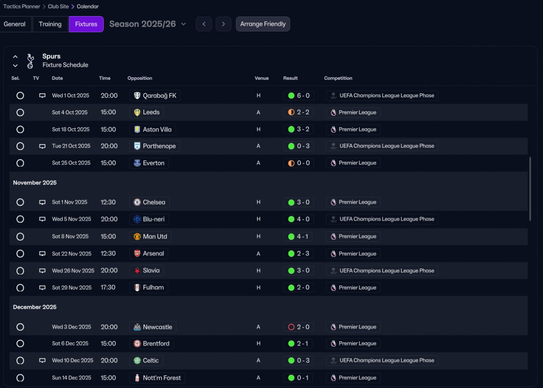Screen dimensions: 543x388
Task: Click the Man Utd club badge icon
Action: [137, 237]
